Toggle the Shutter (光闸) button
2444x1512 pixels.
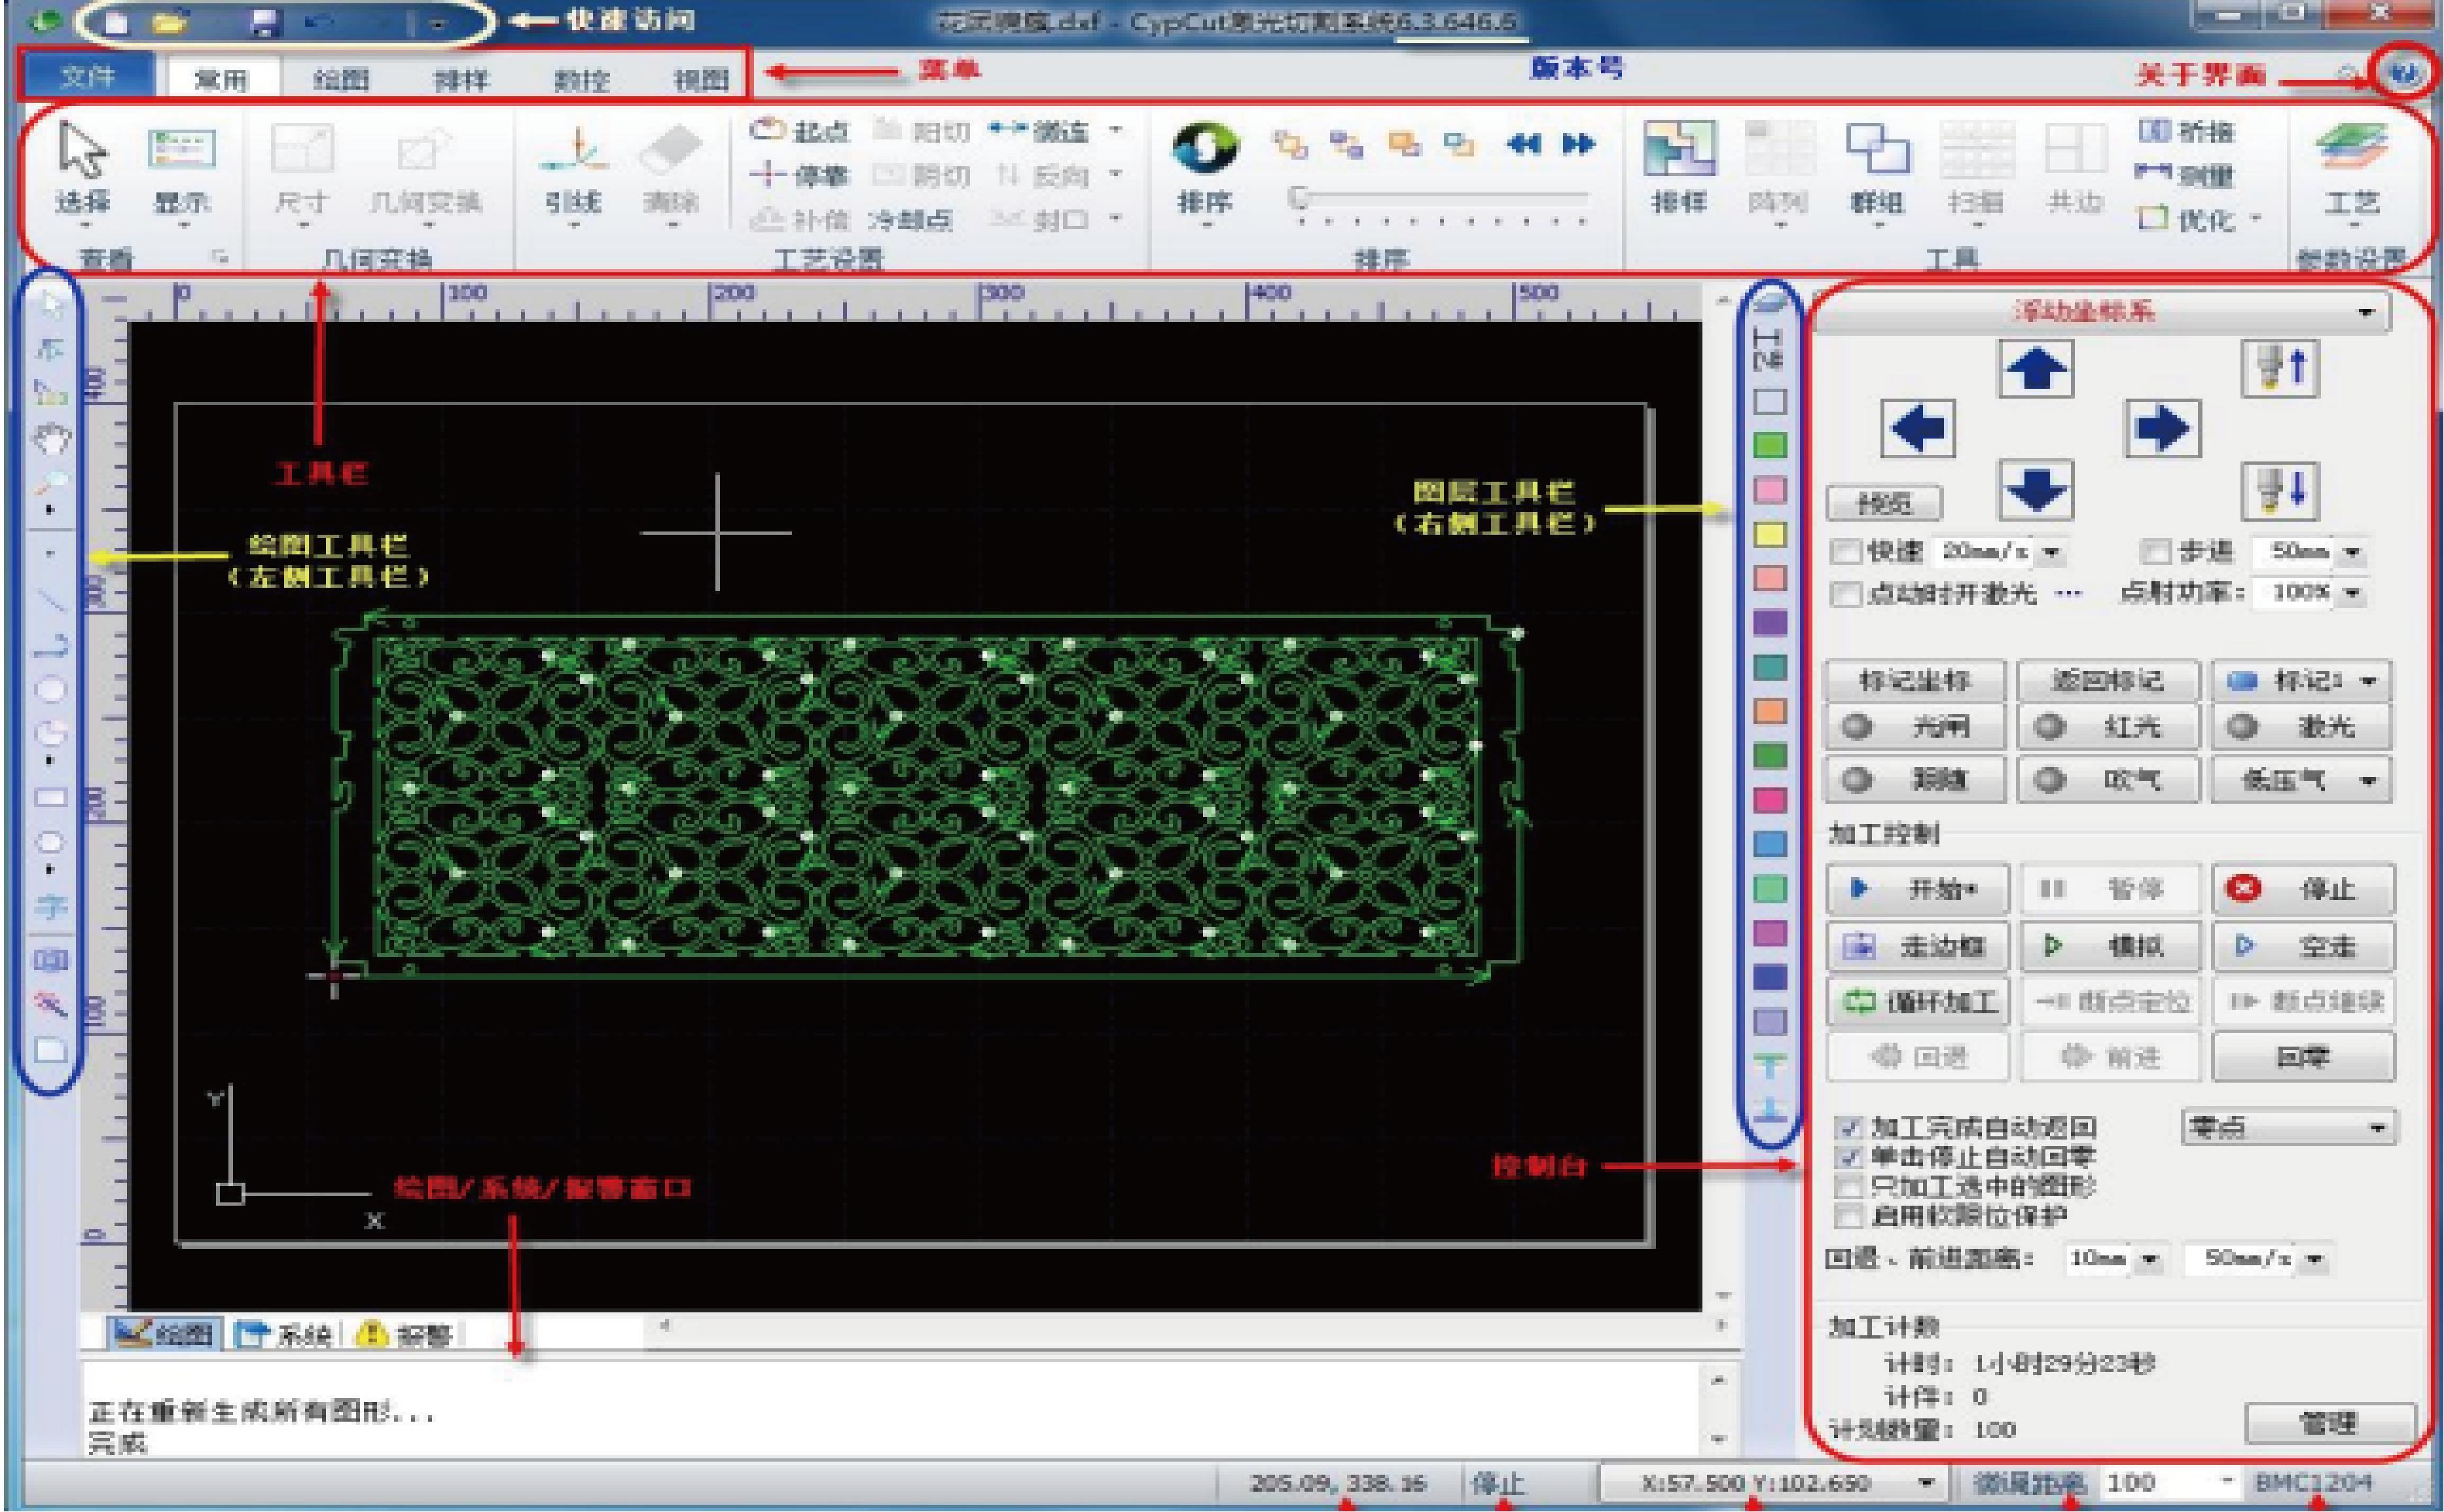point(1915,727)
